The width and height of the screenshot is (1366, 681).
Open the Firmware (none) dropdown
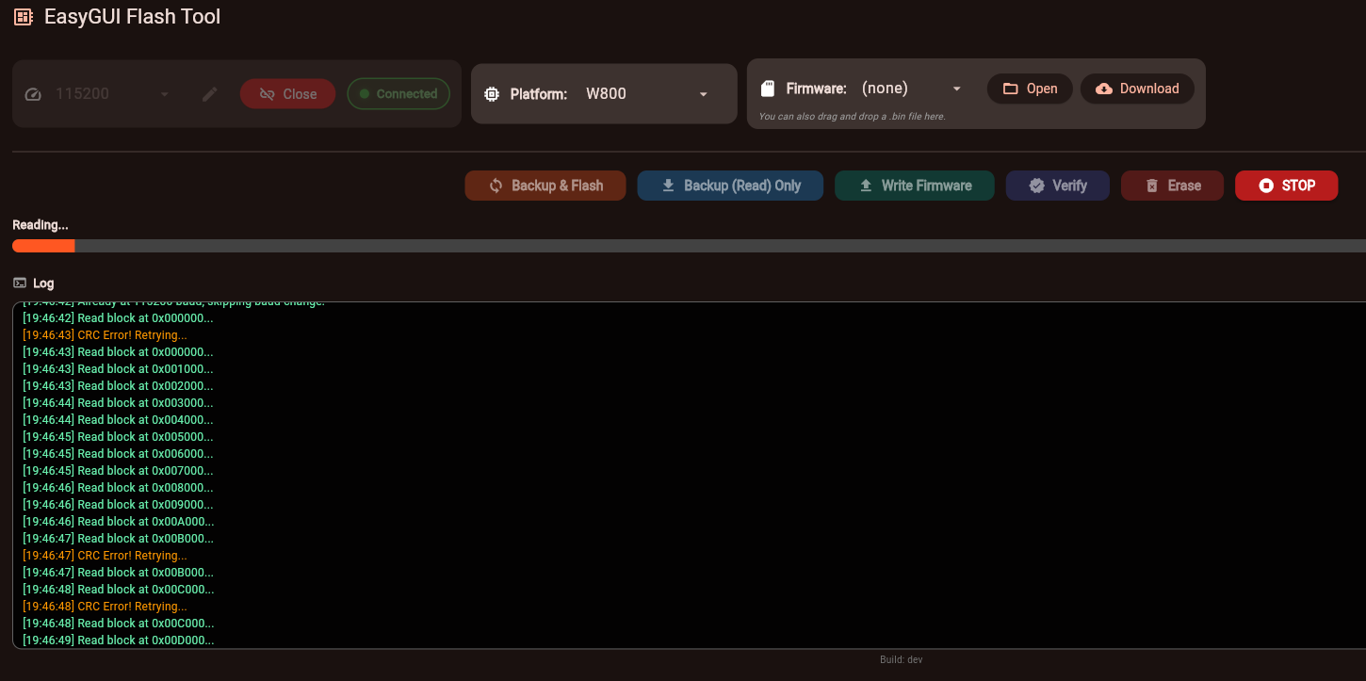(x=912, y=89)
